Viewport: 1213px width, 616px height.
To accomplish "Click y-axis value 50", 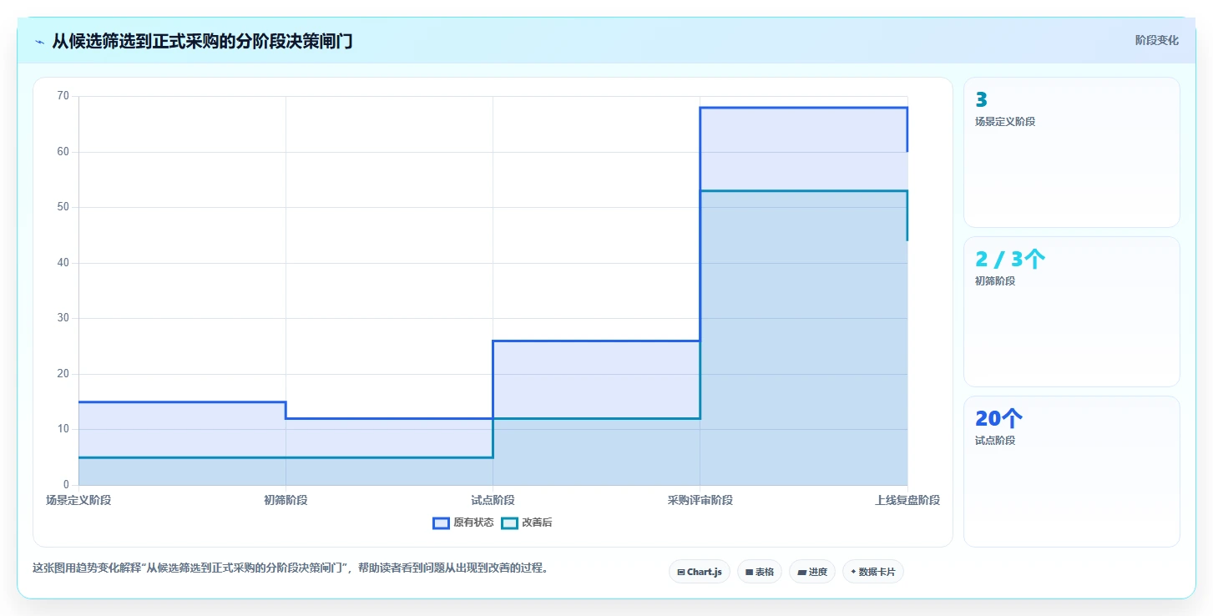I will [x=63, y=207].
